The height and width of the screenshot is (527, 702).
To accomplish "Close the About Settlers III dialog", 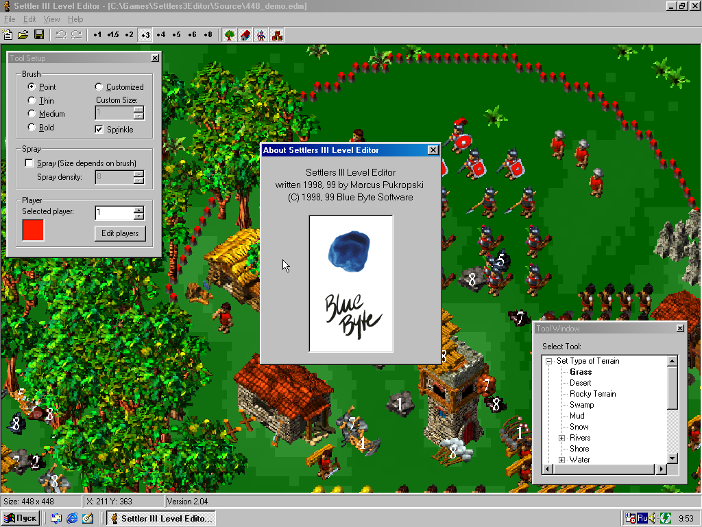I will pyautogui.click(x=433, y=150).
